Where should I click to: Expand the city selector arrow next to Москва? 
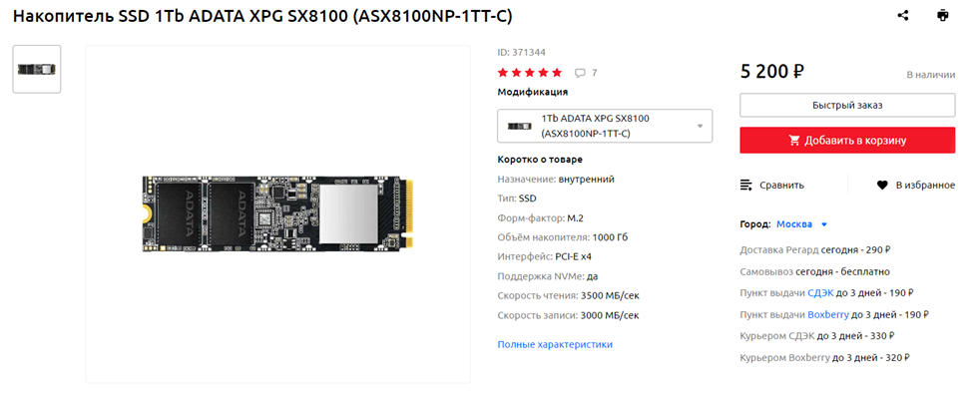[x=824, y=224]
